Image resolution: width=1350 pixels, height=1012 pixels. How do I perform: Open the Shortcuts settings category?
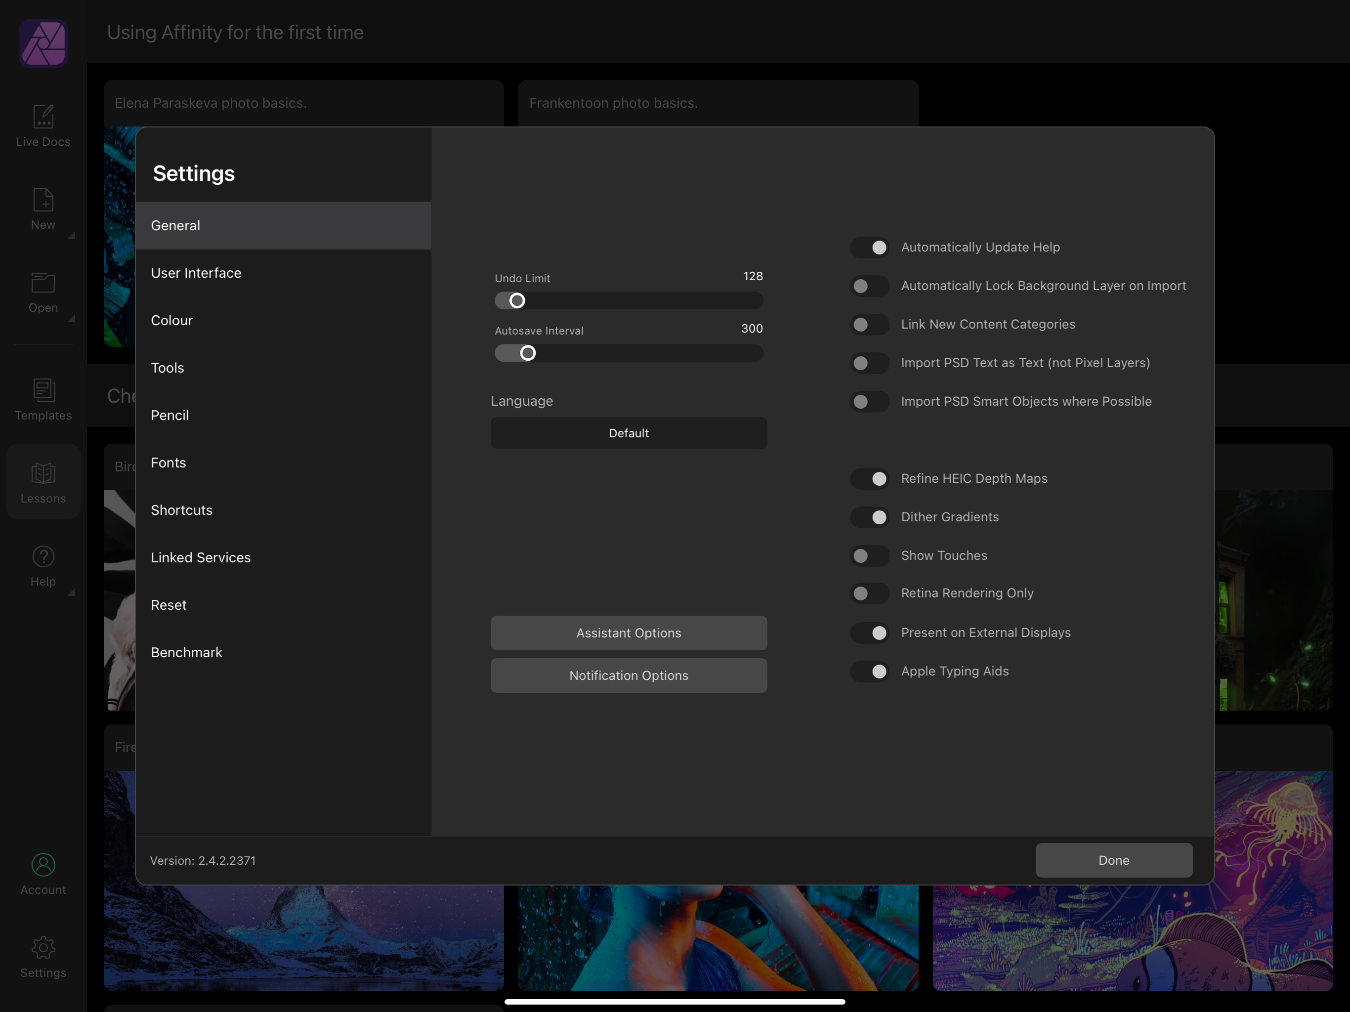[x=283, y=510]
